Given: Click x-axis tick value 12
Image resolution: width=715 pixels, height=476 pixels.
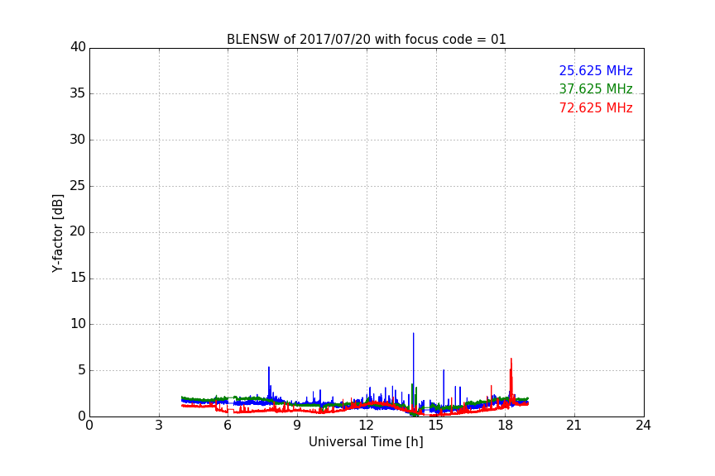Looking at the screenshot, I should click(367, 426).
